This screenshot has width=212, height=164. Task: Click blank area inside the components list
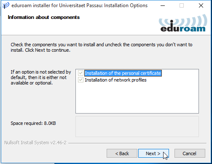point(137,98)
